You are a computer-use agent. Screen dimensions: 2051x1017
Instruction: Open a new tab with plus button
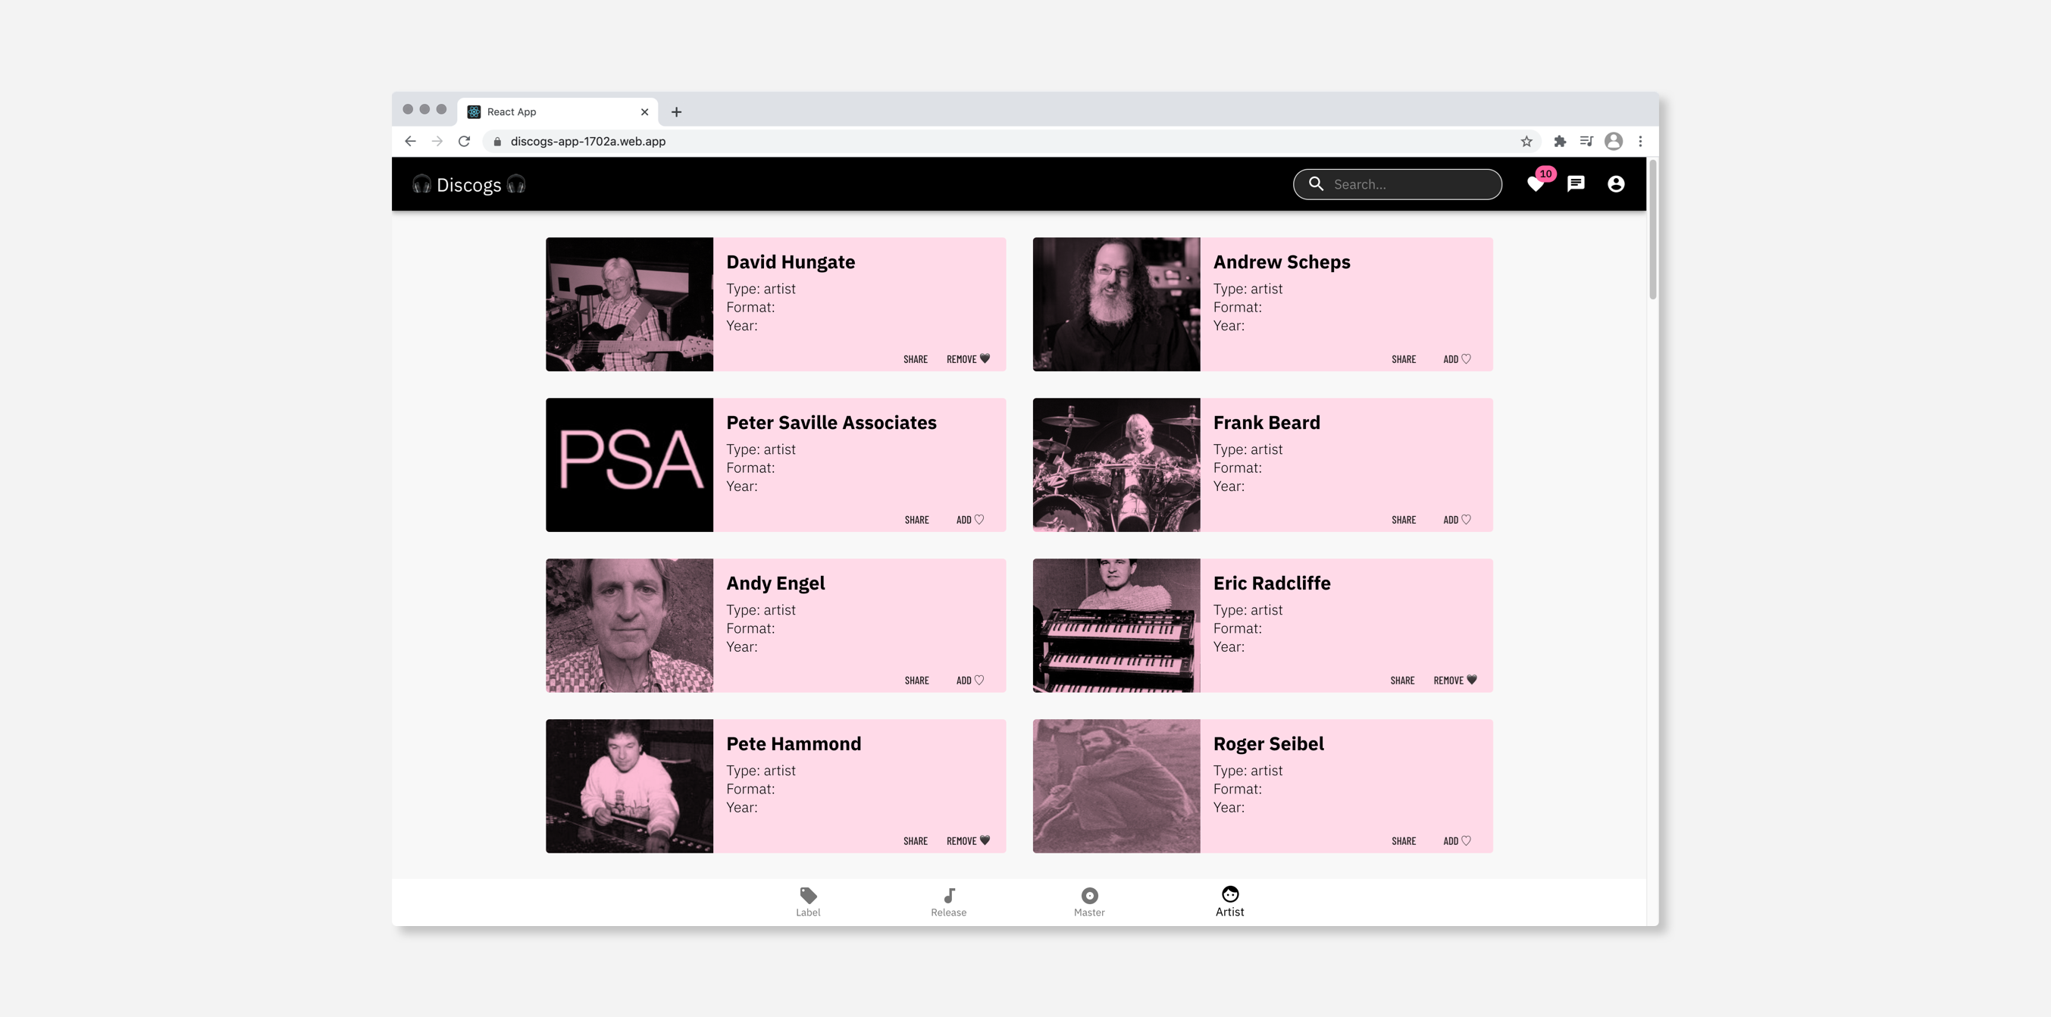(x=676, y=112)
